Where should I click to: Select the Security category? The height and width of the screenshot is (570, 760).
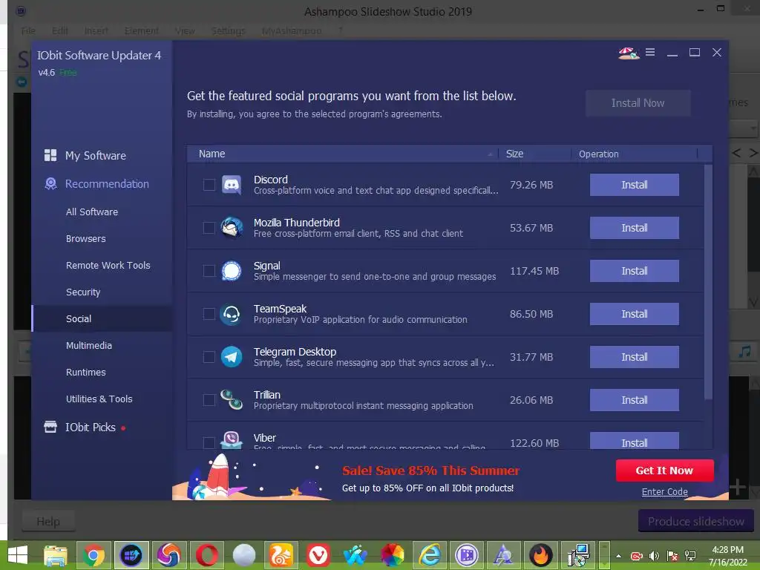pos(83,292)
